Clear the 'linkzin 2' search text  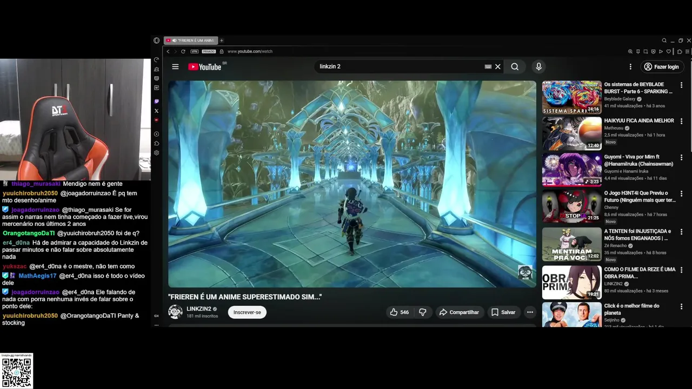pyautogui.click(x=498, y=66)
